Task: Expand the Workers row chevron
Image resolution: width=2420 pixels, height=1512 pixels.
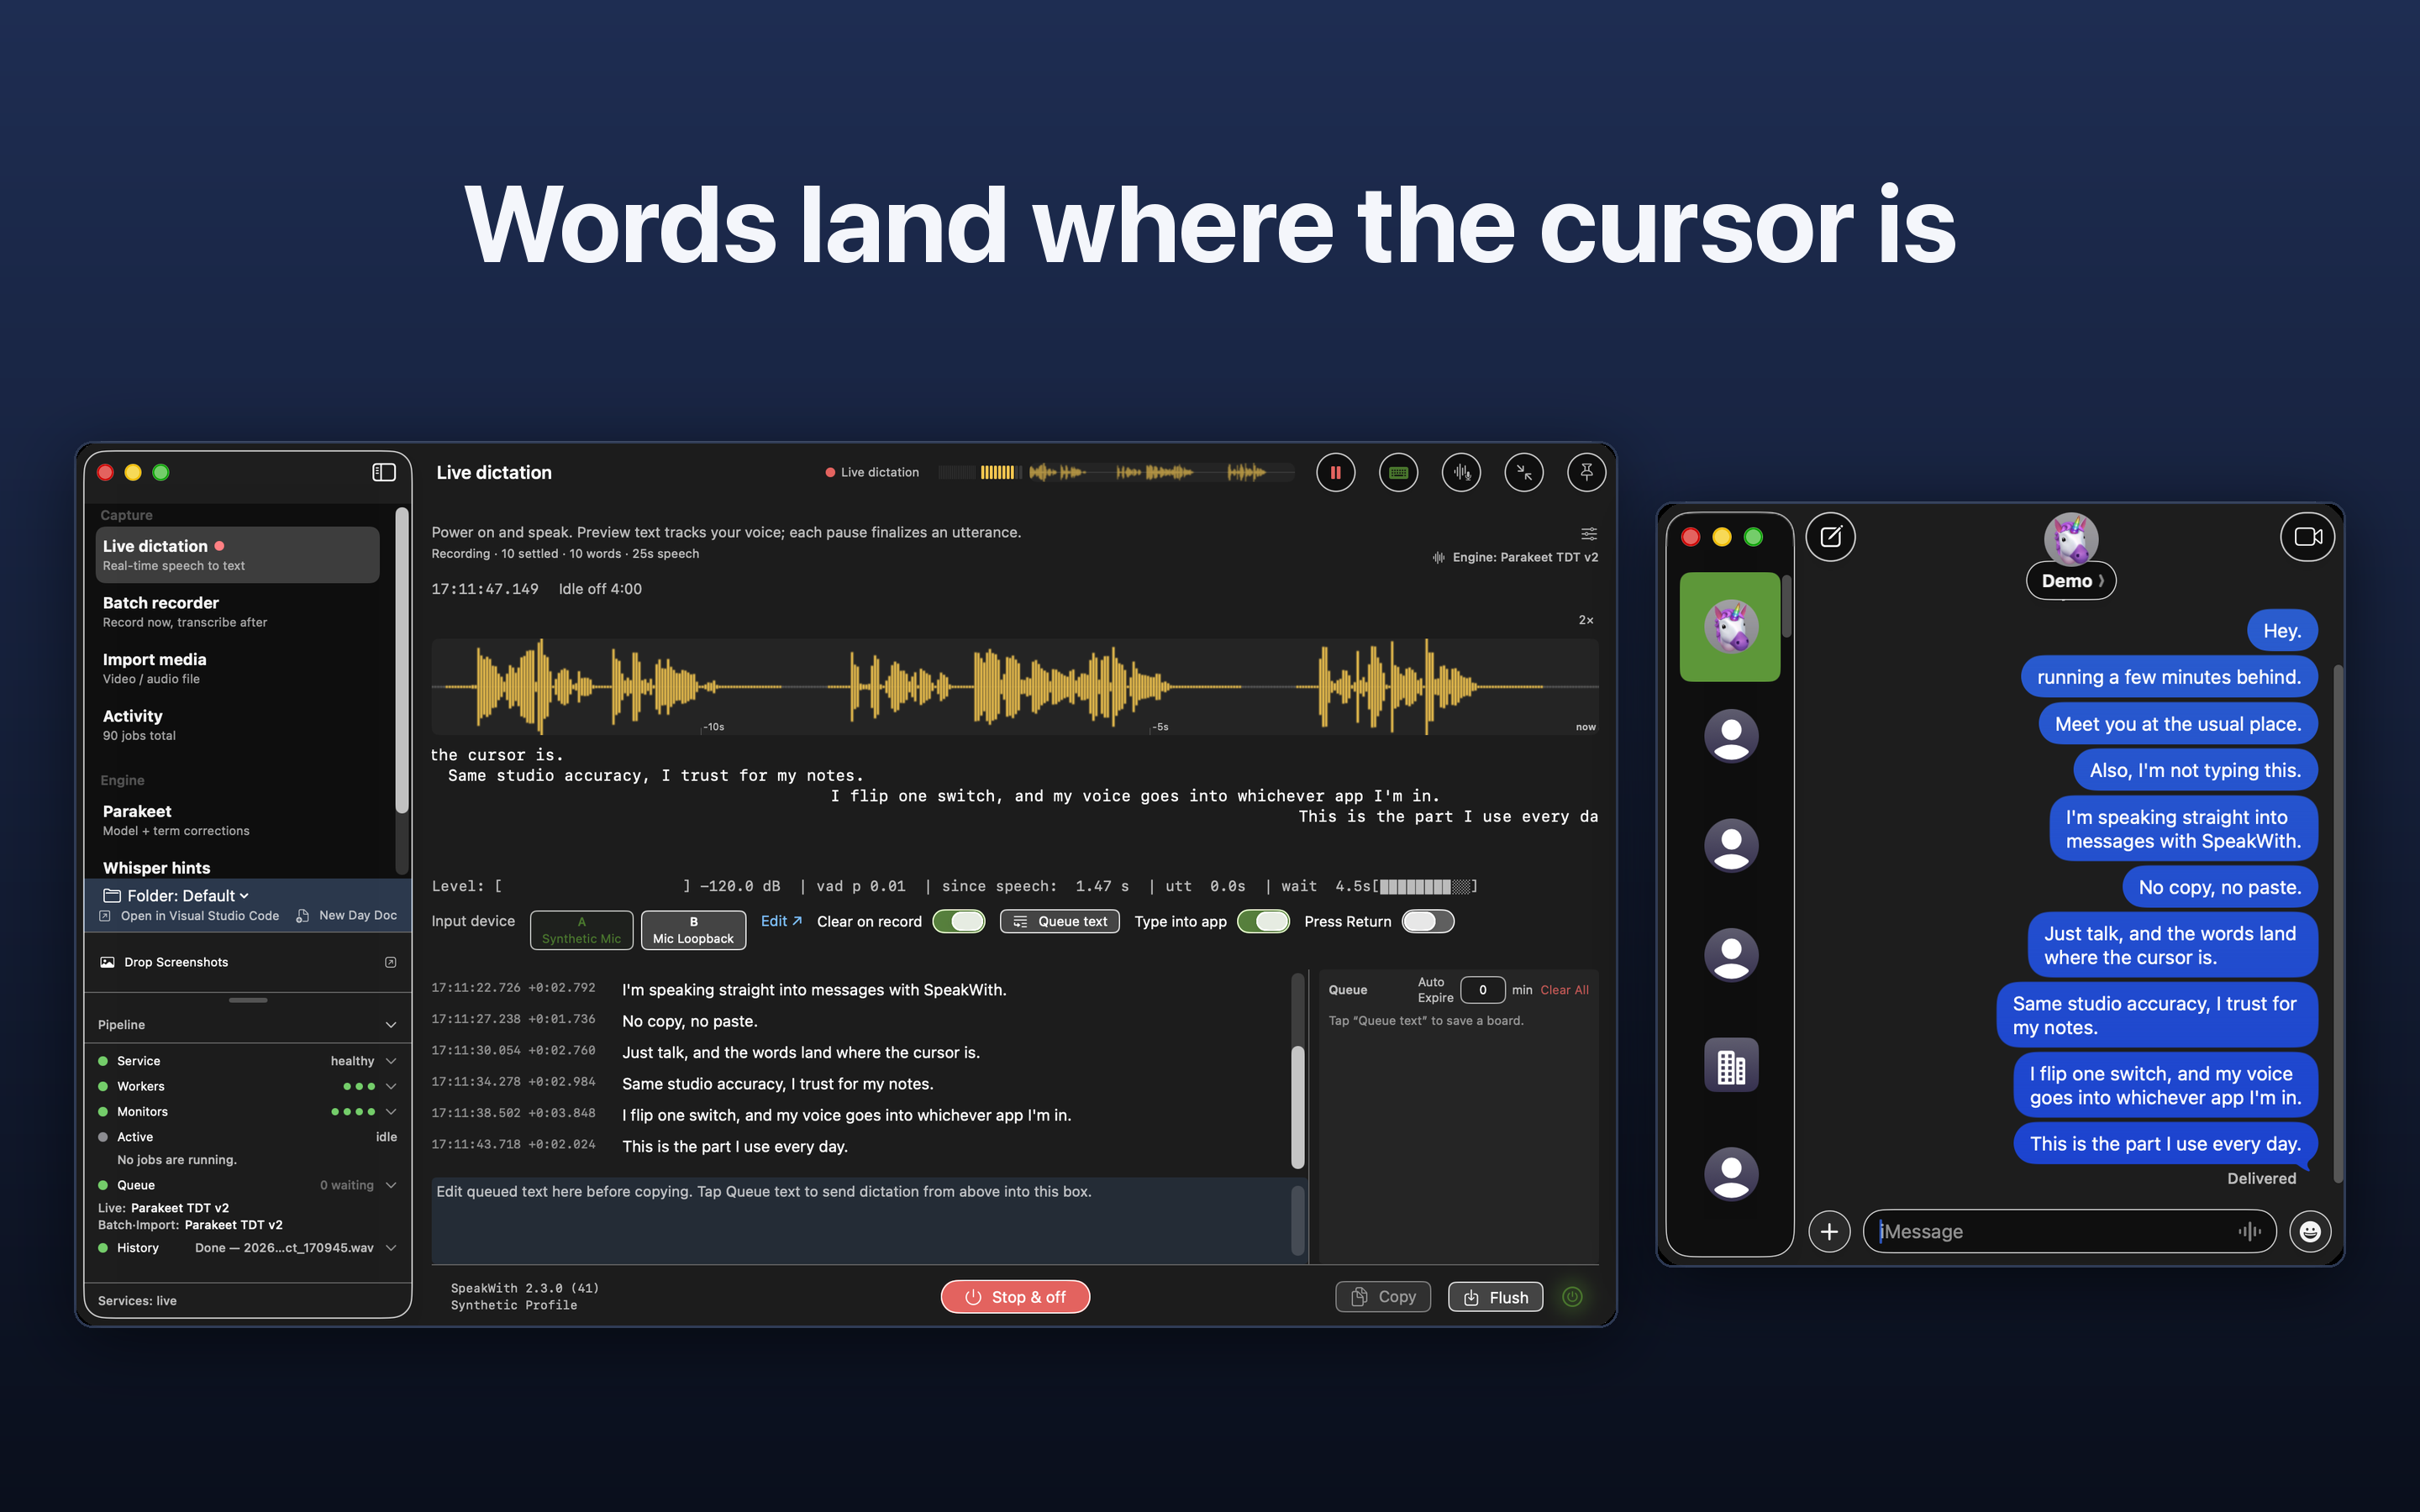Action: pos(391,1086)
